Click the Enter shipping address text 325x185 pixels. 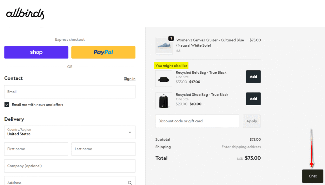pos(241,147)
